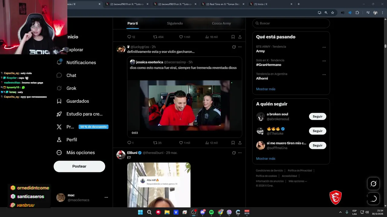This screenshot has height=217, width=387.
Task: Follow @77keloke account
Action: pyautogui.click(x=317, y=131)
